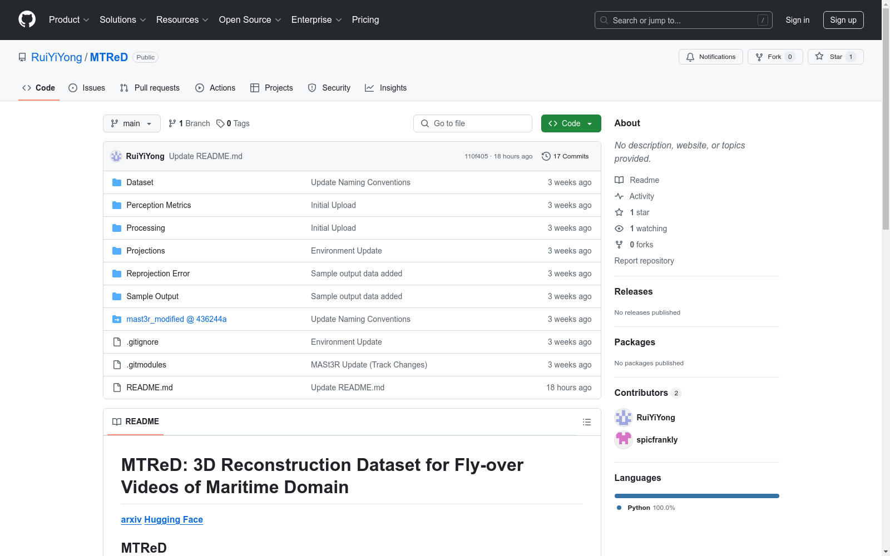Open the Pricing link
This screenshot has height=556, width=890.
pyautogui.click(x=365, y=20)
